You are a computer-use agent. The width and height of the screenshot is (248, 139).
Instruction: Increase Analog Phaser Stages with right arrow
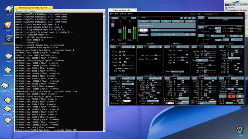tap(130, 101)
